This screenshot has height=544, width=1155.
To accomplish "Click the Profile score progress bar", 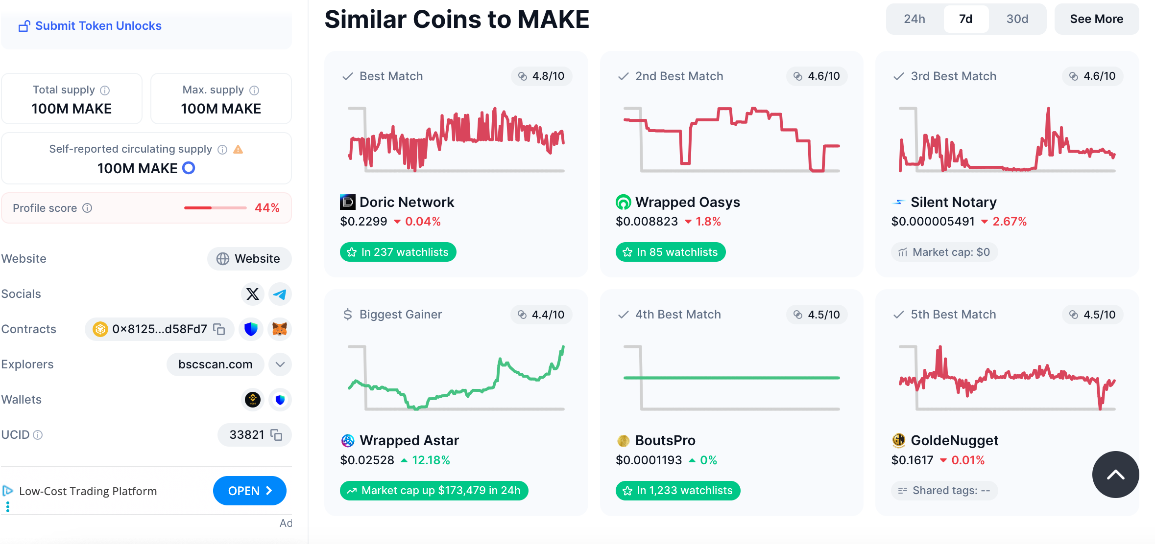I will coord(215,208).
